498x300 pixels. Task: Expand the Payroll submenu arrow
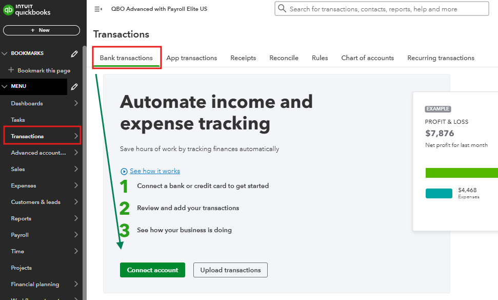pyautogui.click(x=76, y=235)
